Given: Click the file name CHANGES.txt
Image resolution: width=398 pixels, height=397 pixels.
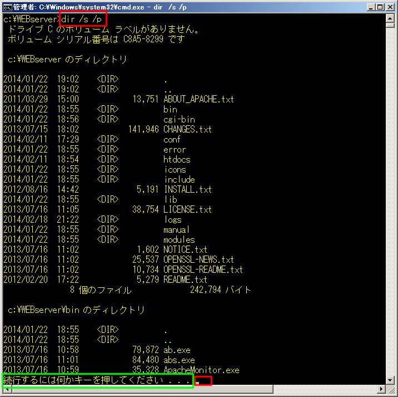Looking at the screenshot, I should 187,129.
